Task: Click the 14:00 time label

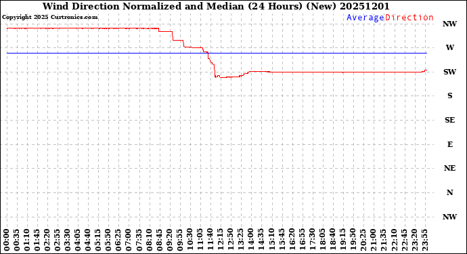Action: click(x=251, y=240)
